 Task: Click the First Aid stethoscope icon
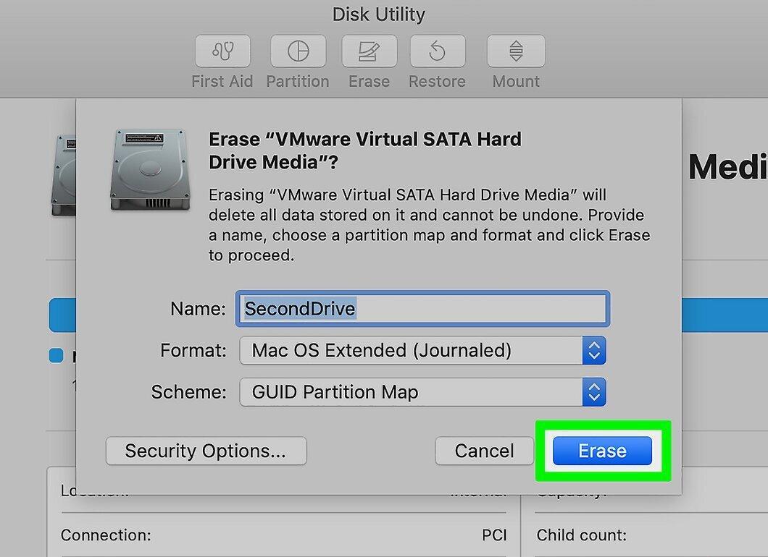click(223, 51)
